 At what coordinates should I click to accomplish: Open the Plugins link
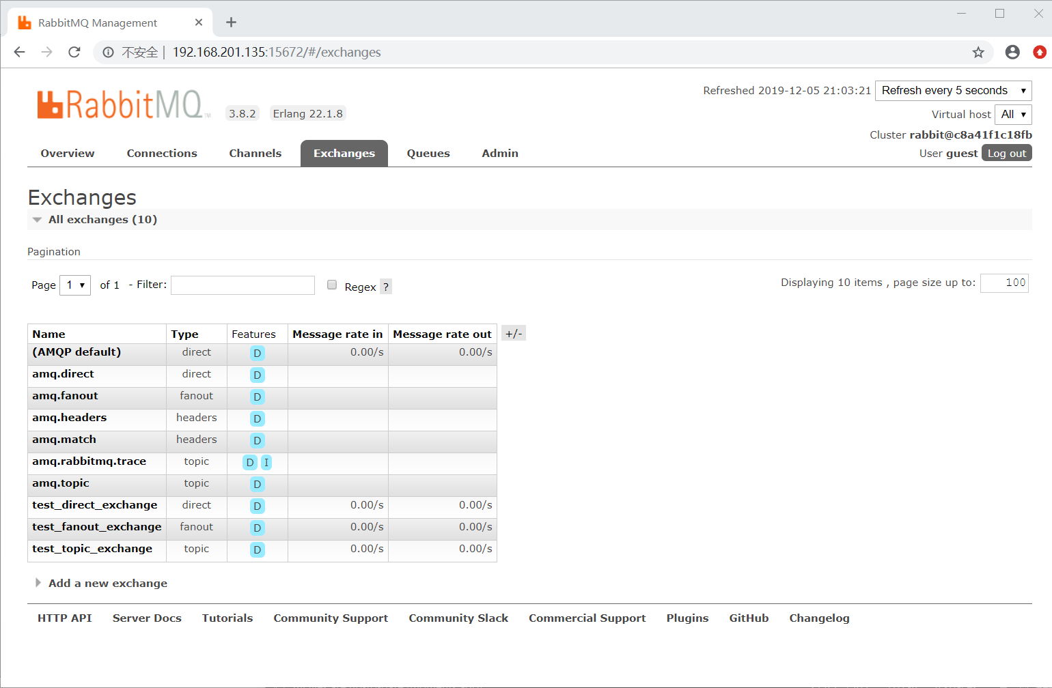687,618
